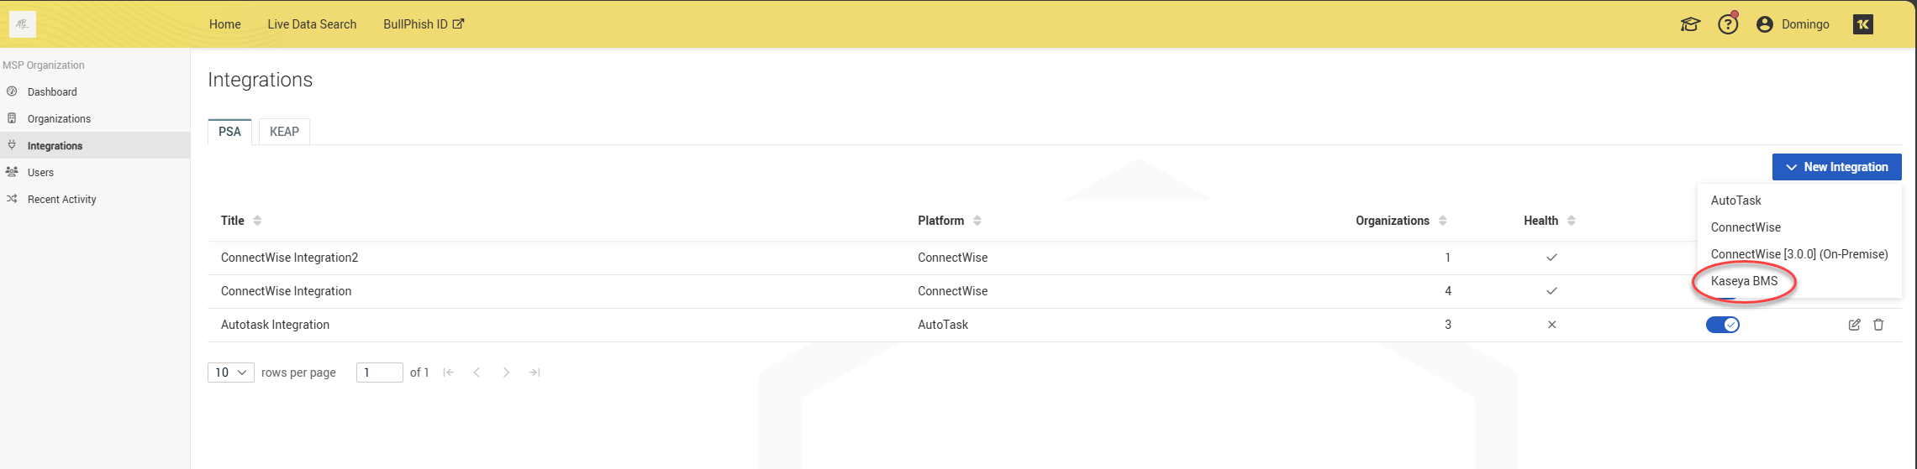Delete the Autotask Integration row
Viewport: 1917px width, 469px height.
(1878, 325)
